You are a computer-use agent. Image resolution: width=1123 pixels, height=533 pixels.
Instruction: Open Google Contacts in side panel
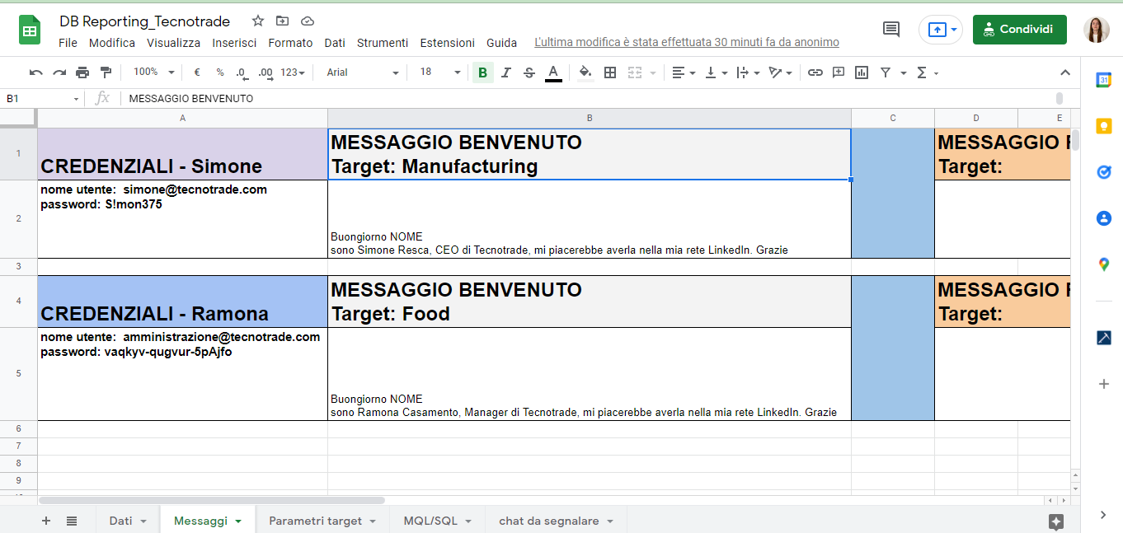coord(1103,218)
